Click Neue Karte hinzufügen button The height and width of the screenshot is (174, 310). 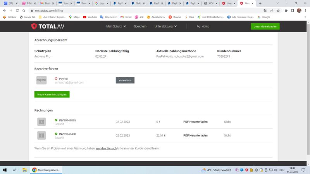click(52, 94)
